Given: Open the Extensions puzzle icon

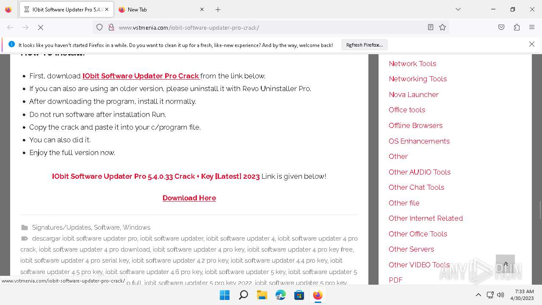Looking at the screenshot, I should pos(517,28).
